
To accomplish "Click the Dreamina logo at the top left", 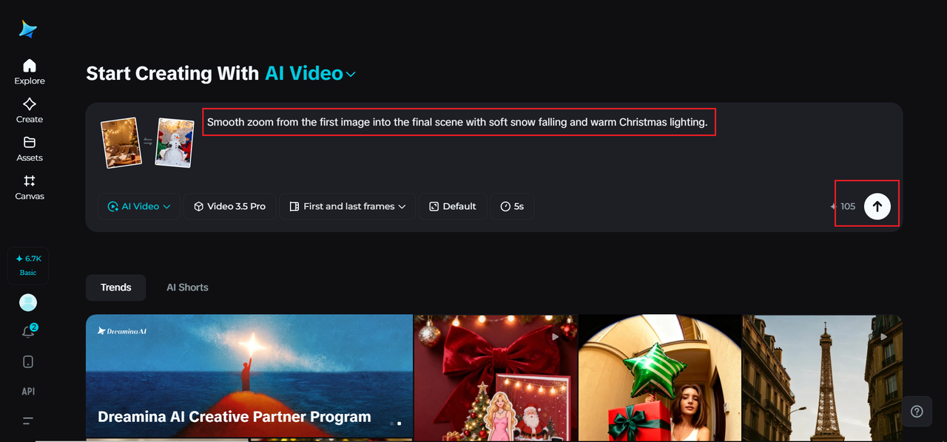I will [x=27, y=28].
